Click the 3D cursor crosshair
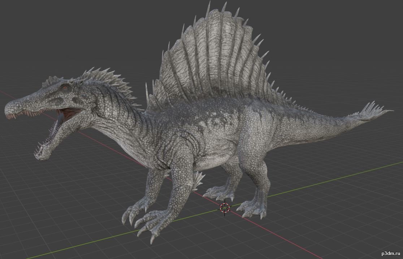Viewport: 403px width, 259px height. tap(225, 208)
